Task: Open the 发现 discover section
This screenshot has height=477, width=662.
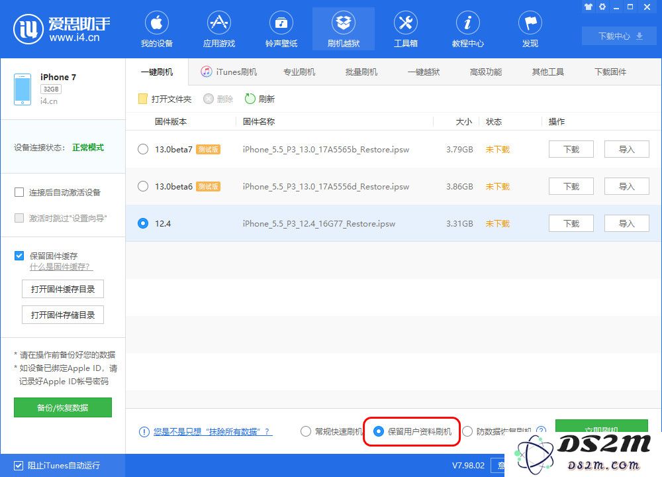Action: pyautogui.click(x=530, y=29)
